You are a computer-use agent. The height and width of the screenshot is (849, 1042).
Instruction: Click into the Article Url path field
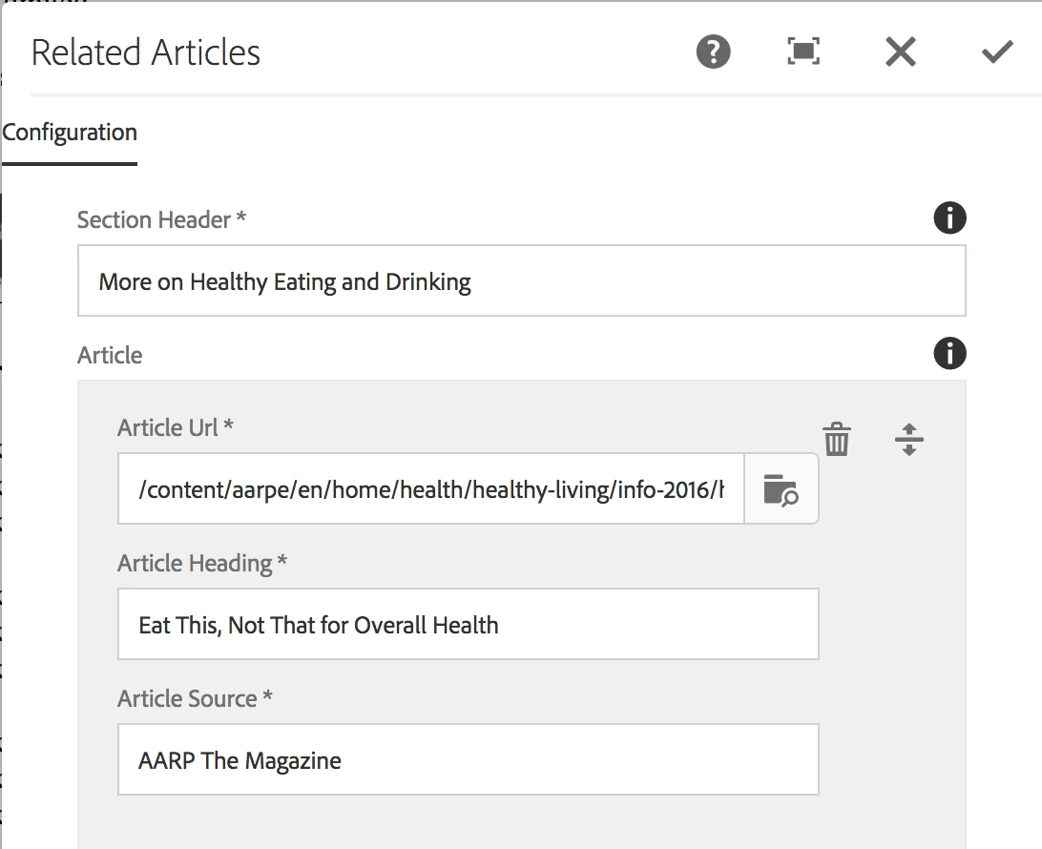430,489
